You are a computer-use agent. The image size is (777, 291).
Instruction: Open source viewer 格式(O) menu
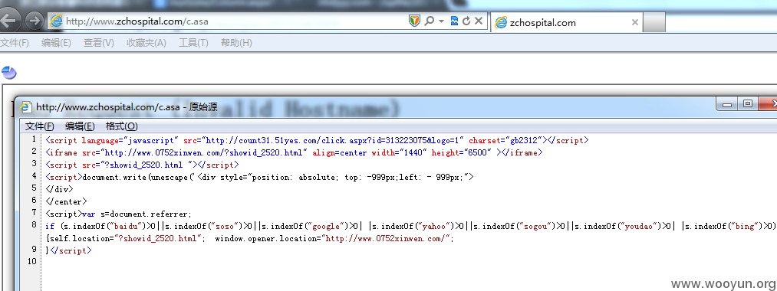click(x=121, y=126)
